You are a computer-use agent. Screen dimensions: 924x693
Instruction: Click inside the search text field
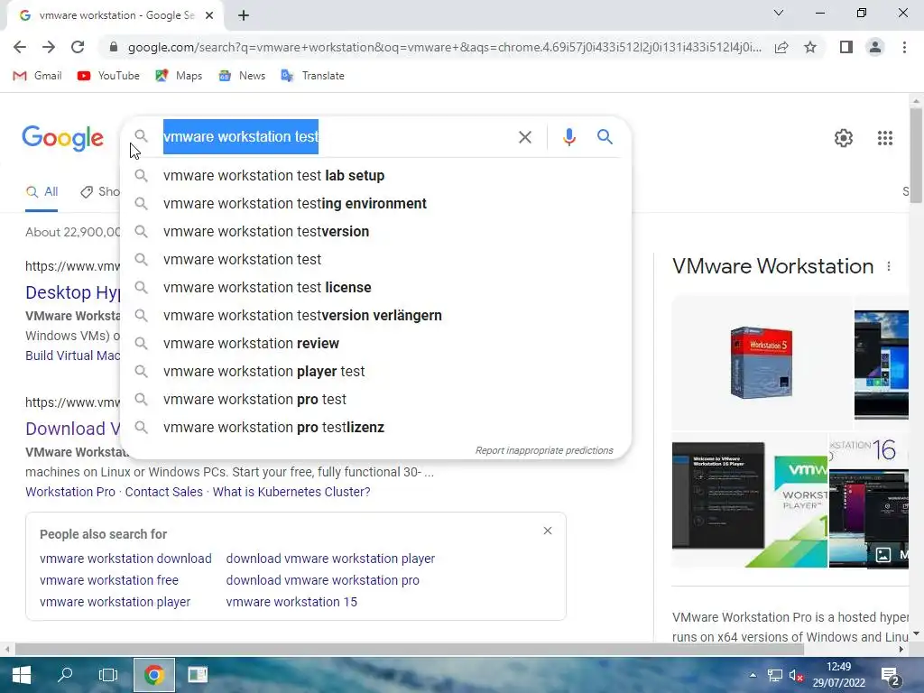tap(336, 137)
